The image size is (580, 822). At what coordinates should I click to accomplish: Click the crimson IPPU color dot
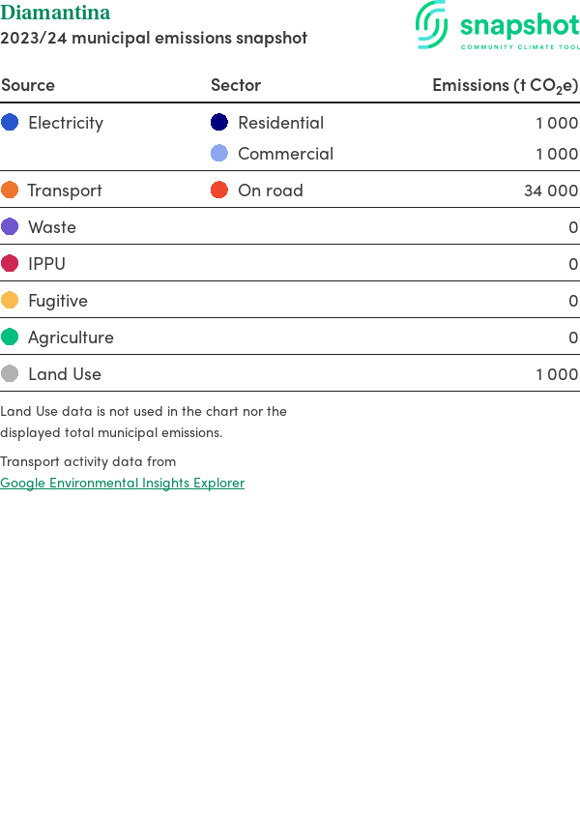coord(10,263)
